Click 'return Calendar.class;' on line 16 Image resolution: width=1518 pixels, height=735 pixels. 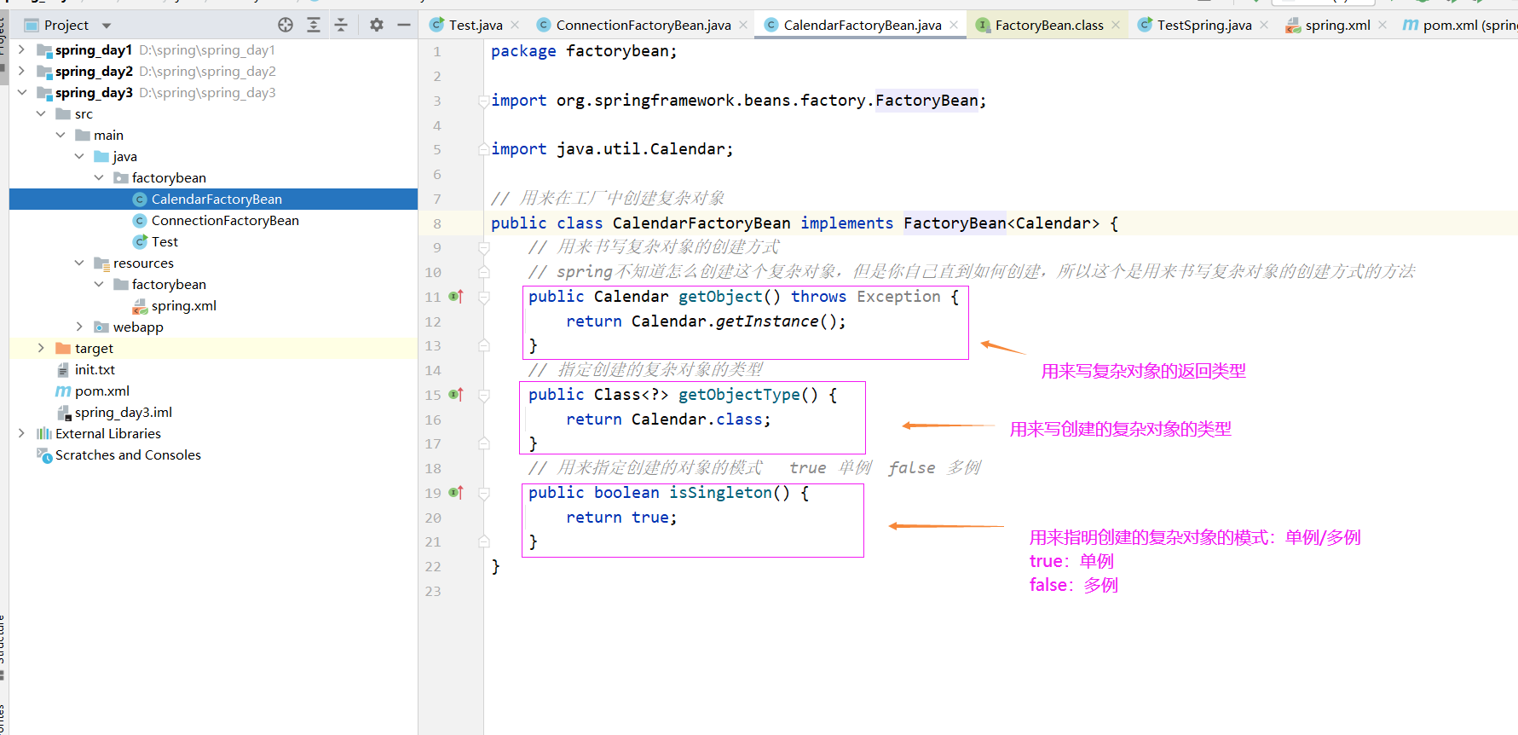668,420
